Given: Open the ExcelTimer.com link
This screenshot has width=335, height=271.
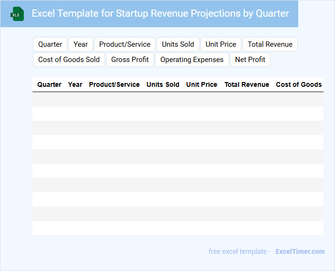Looking at the screenshot, I should pyautogui.click(x=300, y=251).
